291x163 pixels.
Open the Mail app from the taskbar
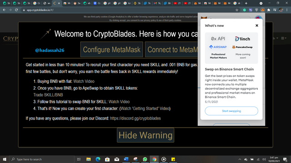coord(117,159)
